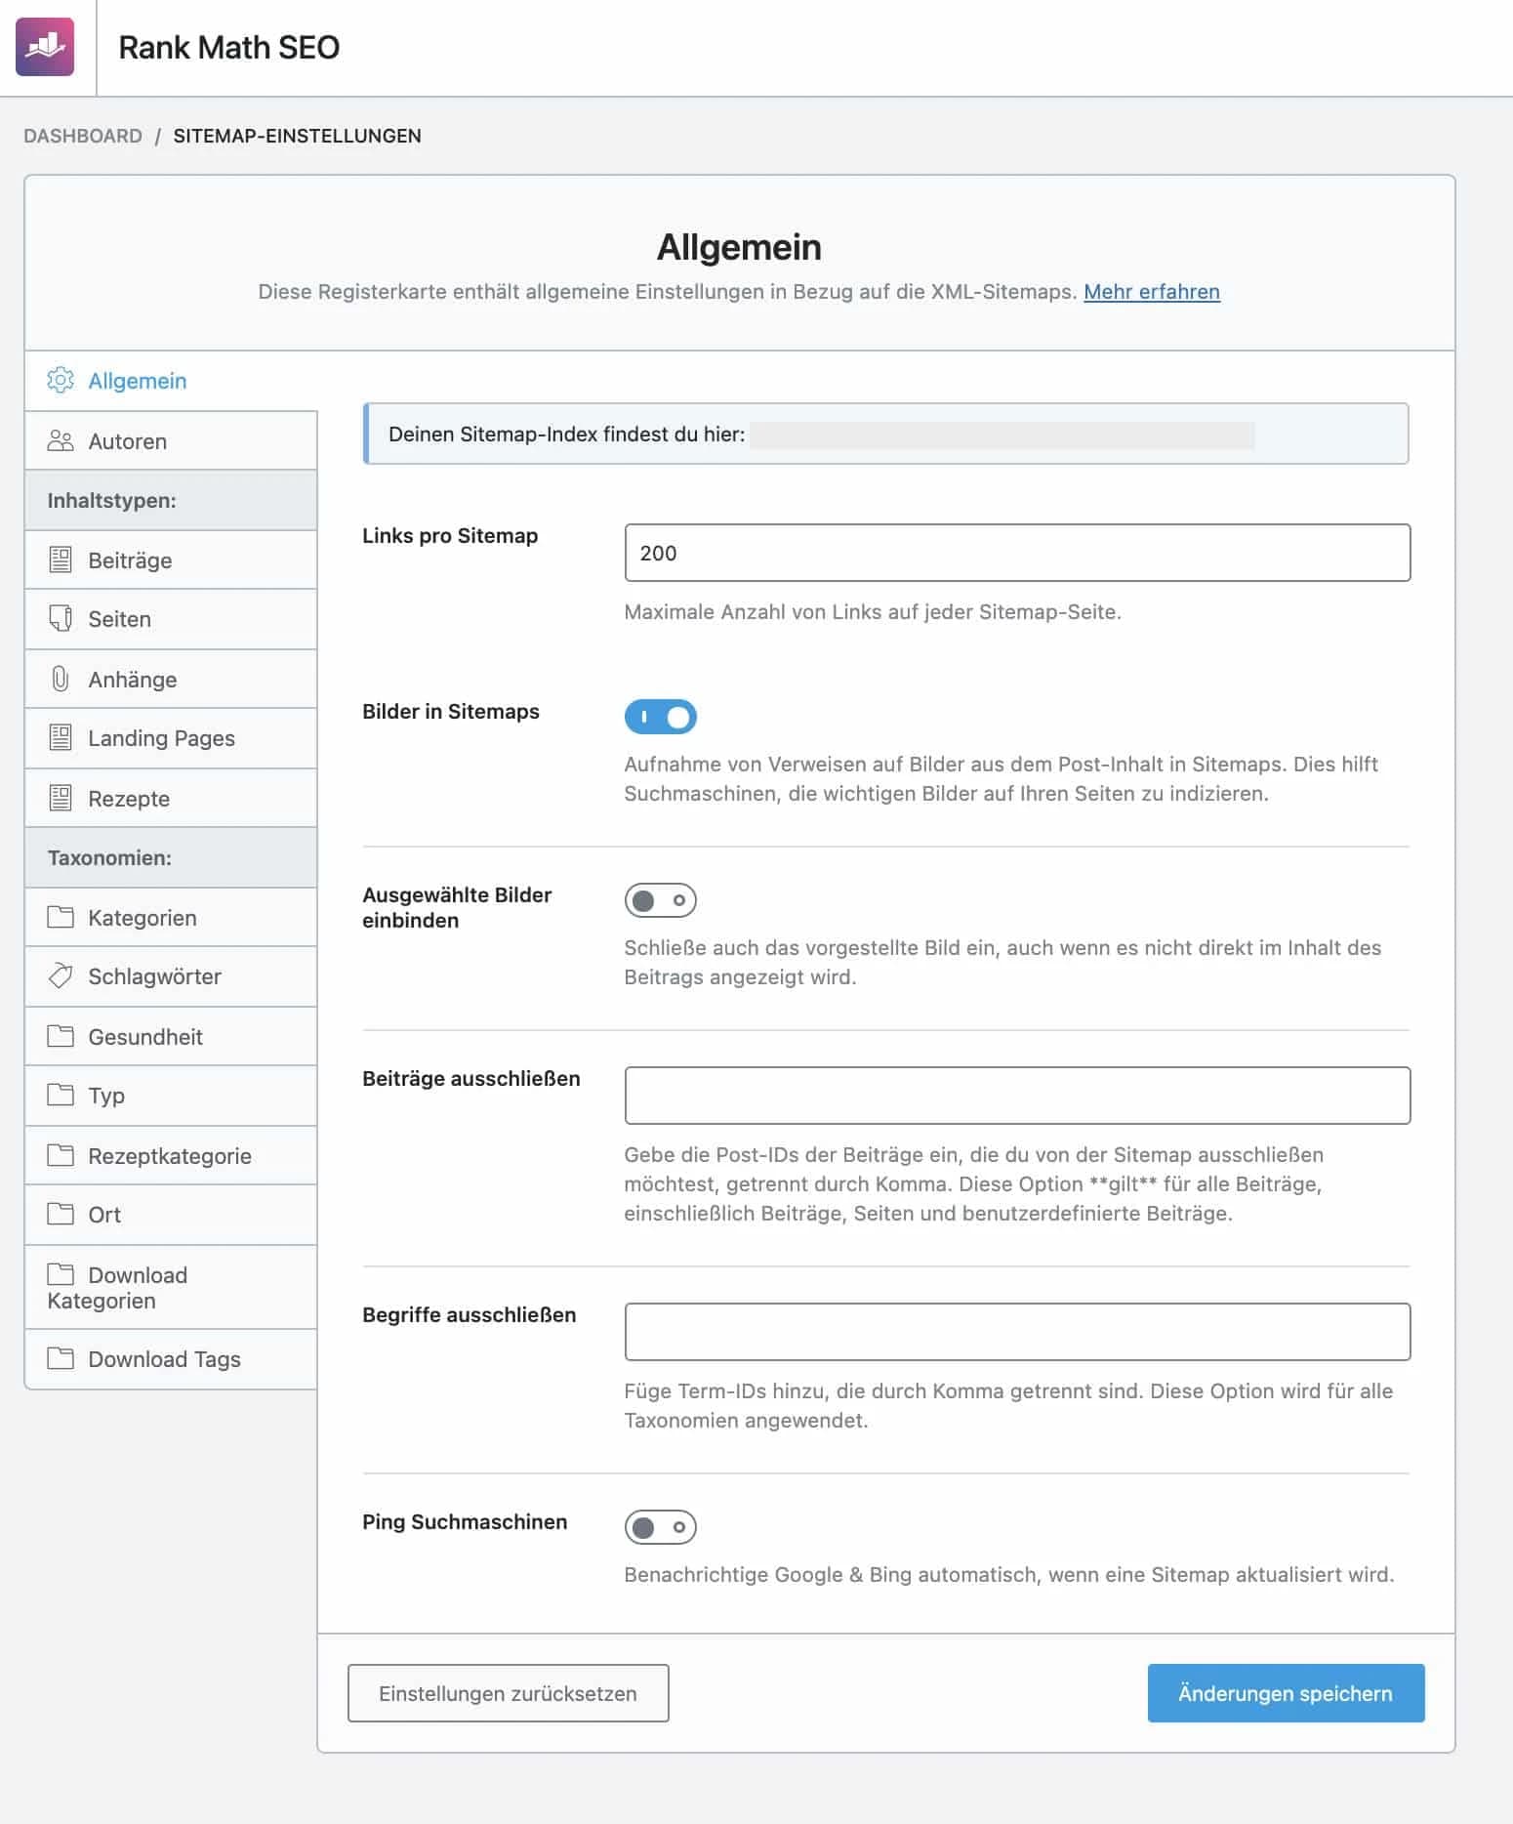Click the Landing Pages icon

[61, 738]
